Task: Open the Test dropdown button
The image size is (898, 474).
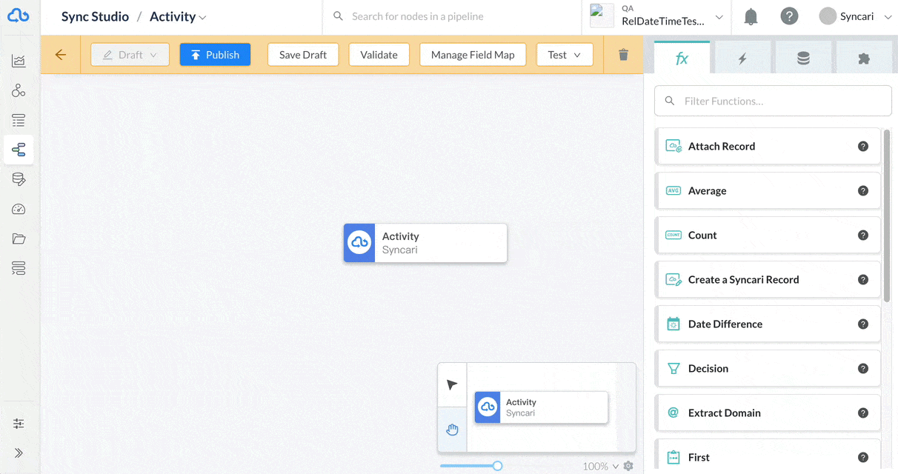Action: [565, 55]
